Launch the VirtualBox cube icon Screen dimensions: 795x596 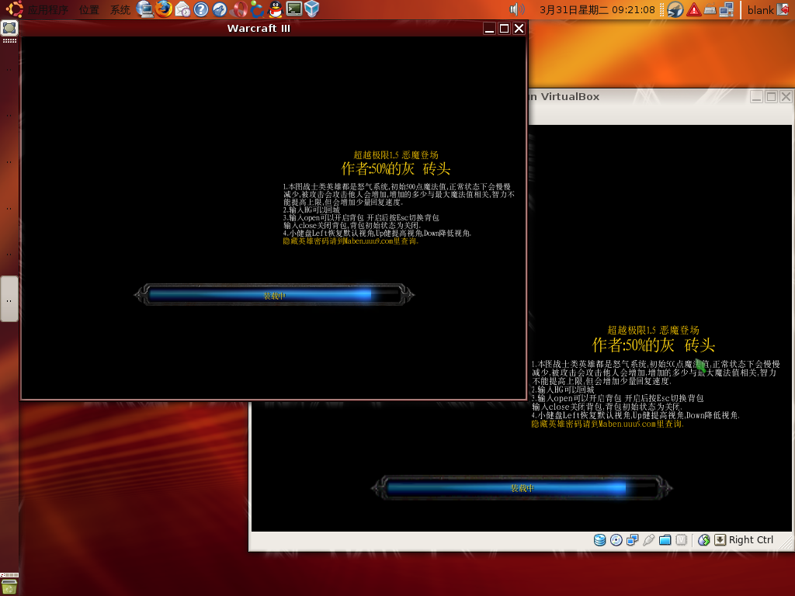click(312, 9)
